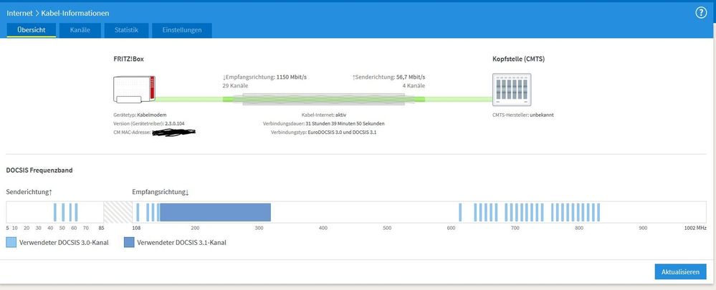Click the Kopfstelle CMTS rack icon
716x290 pixels.
click(512, 90)
